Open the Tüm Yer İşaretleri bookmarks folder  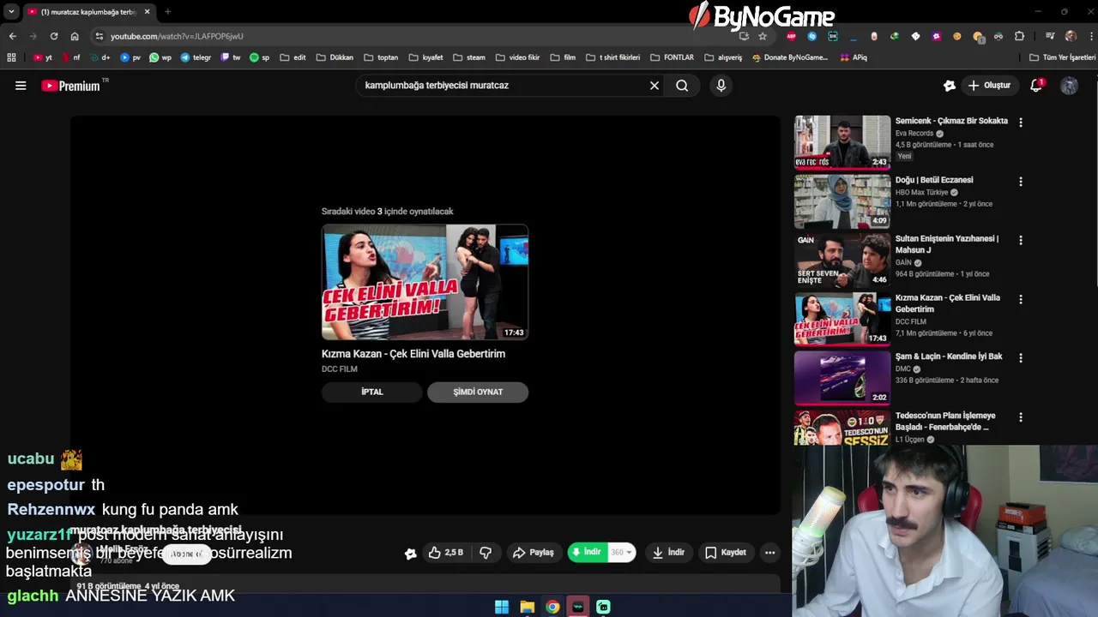[x=1062, y=57]
